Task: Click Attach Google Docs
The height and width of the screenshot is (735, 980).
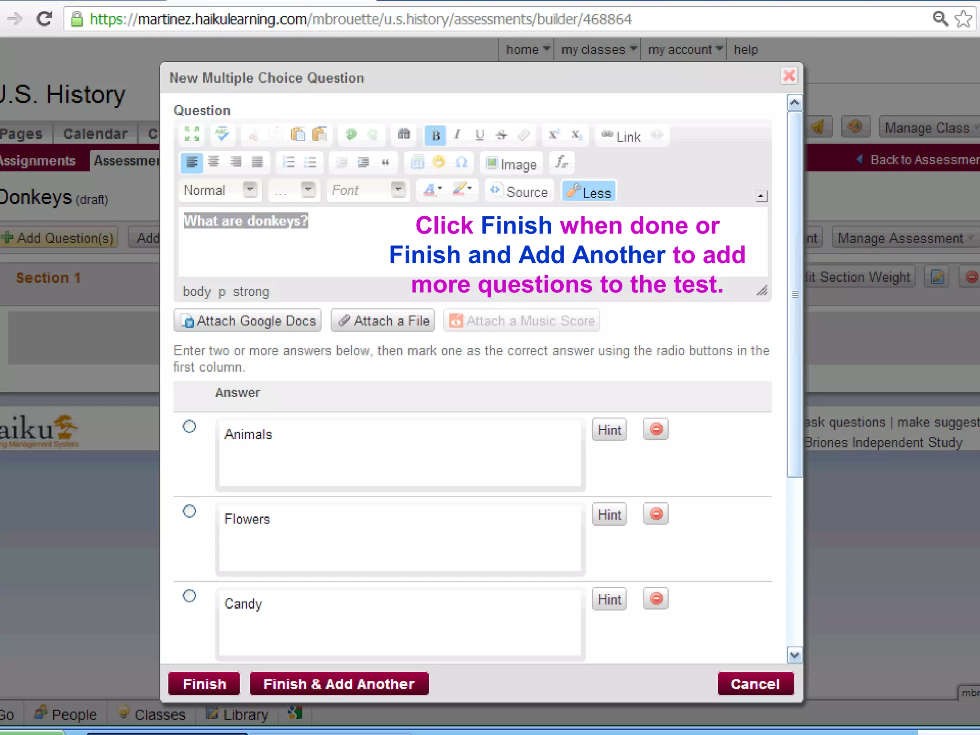Action: tap(247, 320)
